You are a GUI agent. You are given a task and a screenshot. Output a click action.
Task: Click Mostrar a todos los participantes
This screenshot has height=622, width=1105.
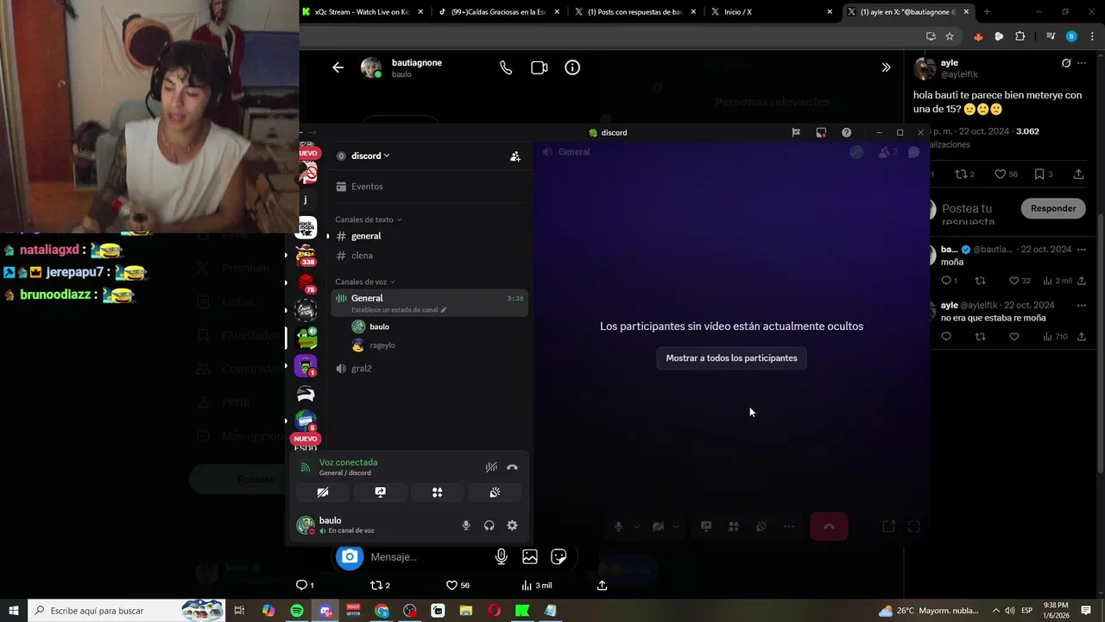coord(731,358)
